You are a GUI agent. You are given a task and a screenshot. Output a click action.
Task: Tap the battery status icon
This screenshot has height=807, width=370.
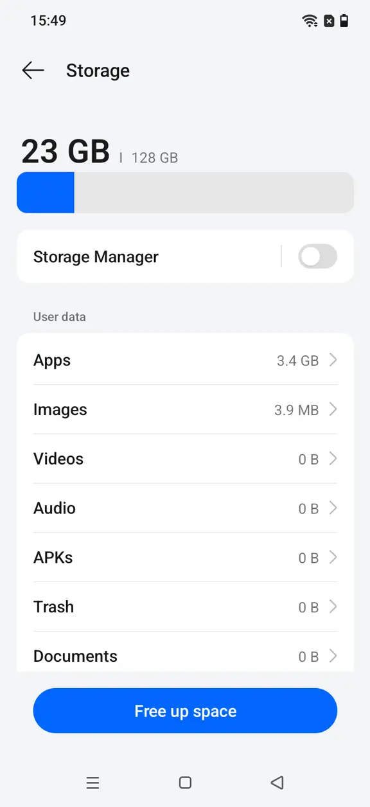pyautogui.click(x=344, y=21)
